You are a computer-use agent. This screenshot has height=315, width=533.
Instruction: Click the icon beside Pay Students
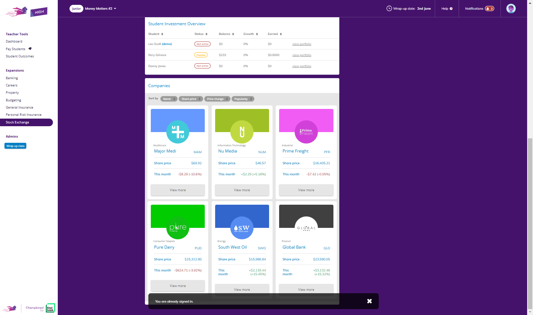point(30,49)
